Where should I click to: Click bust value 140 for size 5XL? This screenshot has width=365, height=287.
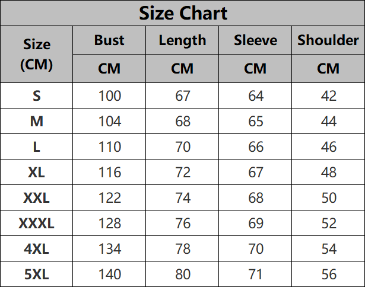point(109,275)
